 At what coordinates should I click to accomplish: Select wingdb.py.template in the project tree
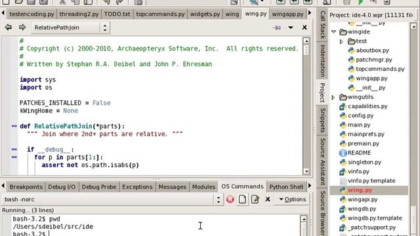375,218
